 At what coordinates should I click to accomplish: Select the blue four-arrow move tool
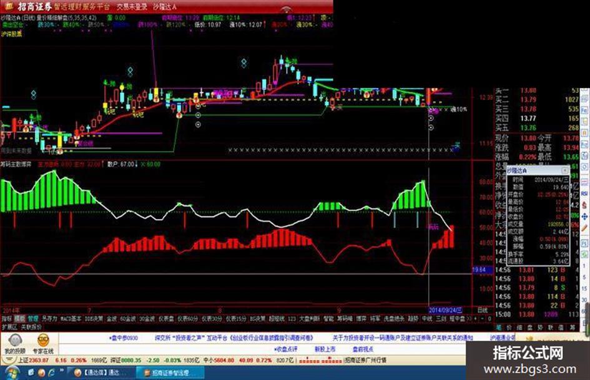coord(584,217)
